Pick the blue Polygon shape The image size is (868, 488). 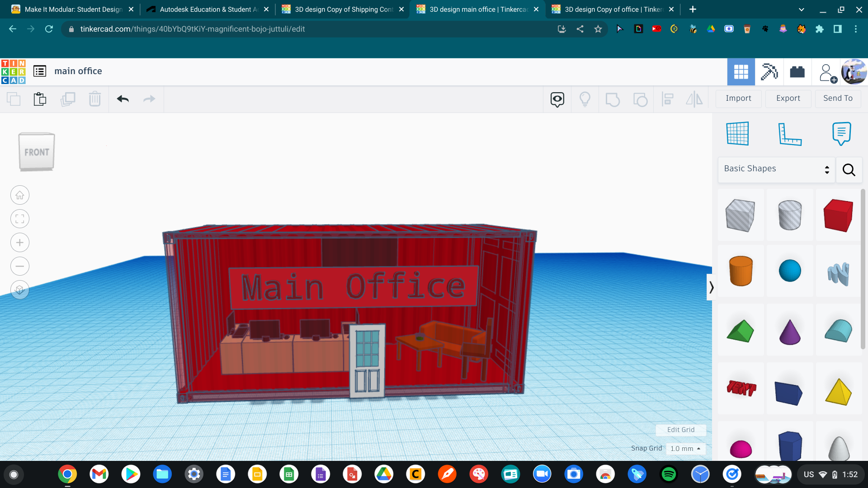pos(790,446)
